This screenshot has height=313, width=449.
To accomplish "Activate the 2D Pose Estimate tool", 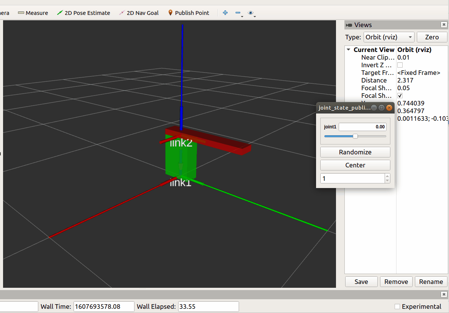I will pos(84,13).
